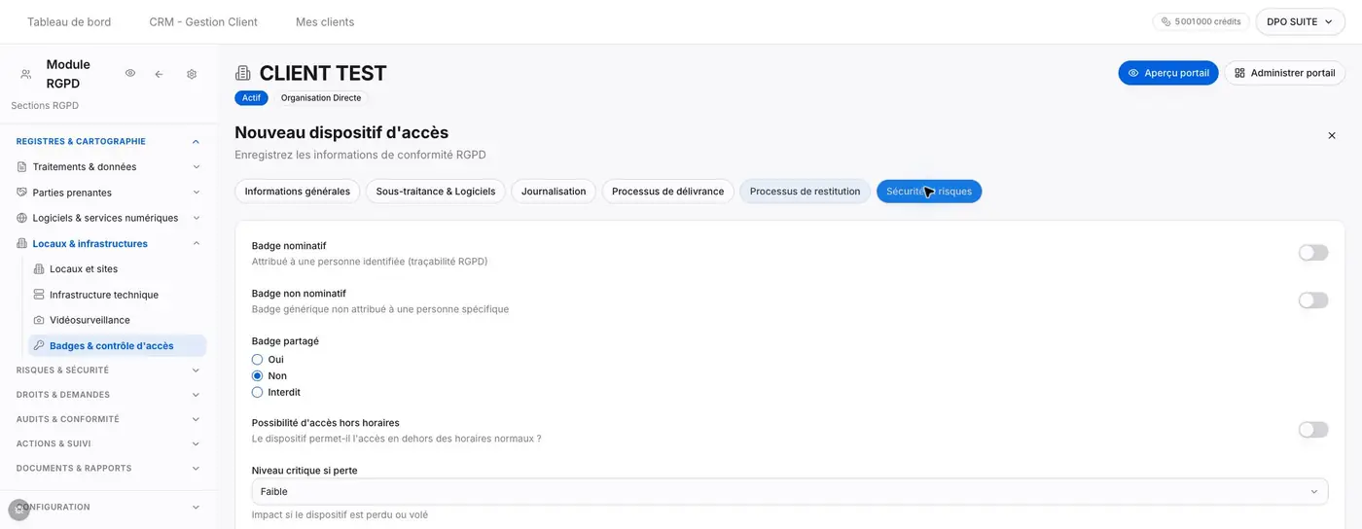
Task: Open Locaux et sites in sidebar
Action: 117,269
